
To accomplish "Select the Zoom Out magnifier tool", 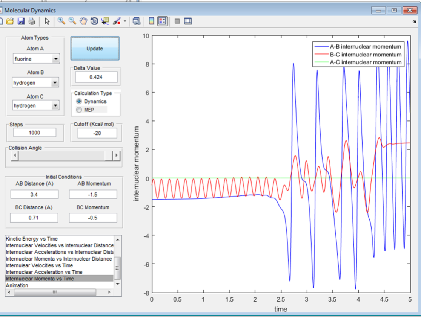I will tap(72, 21).
